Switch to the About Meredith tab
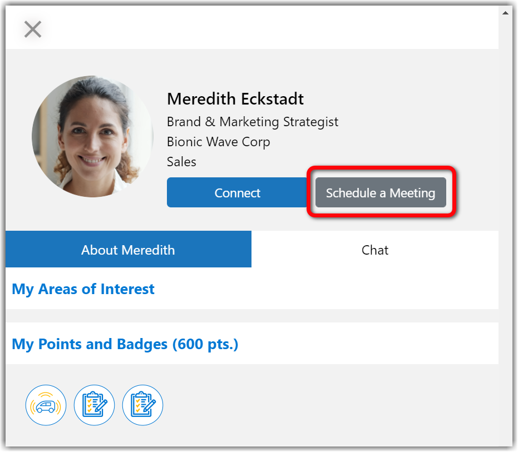 (x=129, y=249)
